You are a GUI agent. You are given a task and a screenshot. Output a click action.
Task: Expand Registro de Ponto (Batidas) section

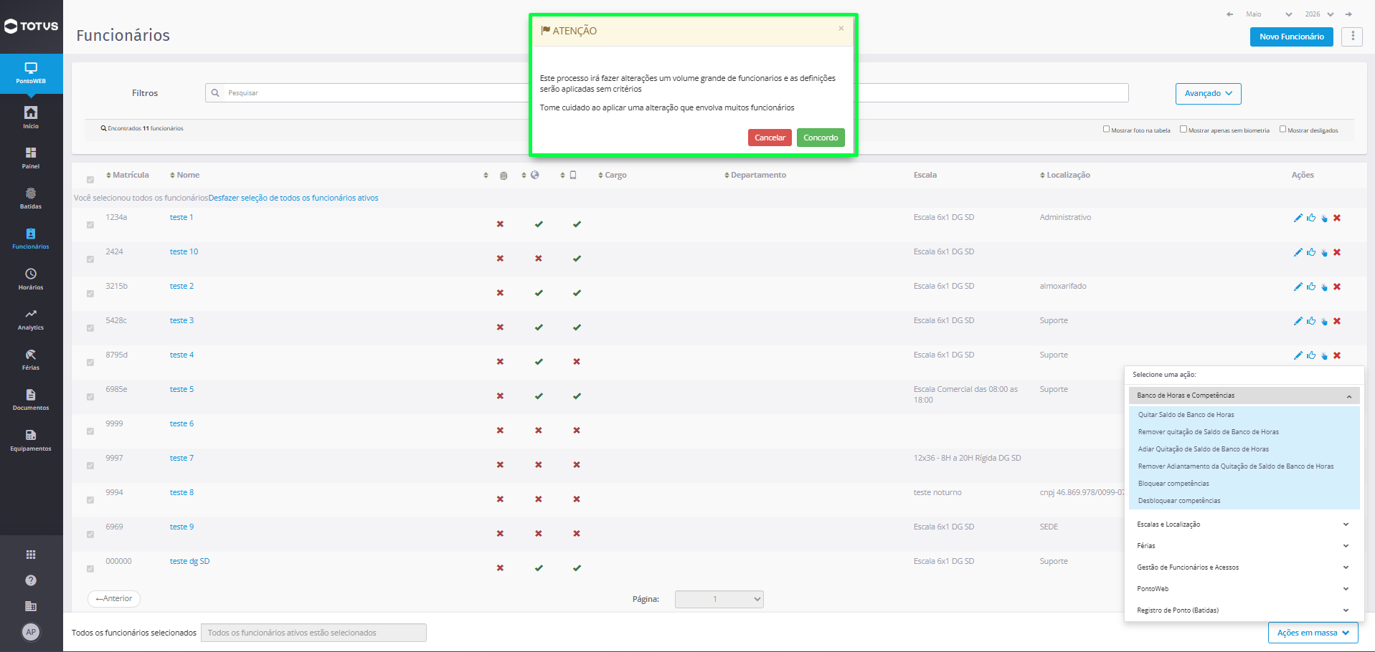(1244, 610)
